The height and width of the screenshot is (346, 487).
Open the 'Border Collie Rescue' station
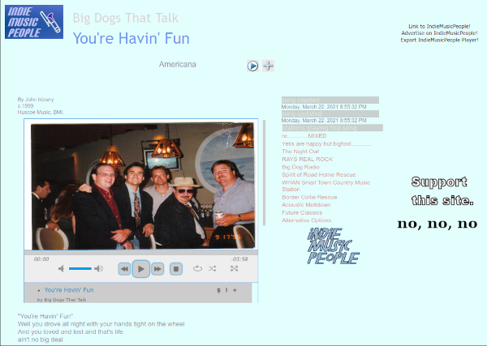click(309, 197)
